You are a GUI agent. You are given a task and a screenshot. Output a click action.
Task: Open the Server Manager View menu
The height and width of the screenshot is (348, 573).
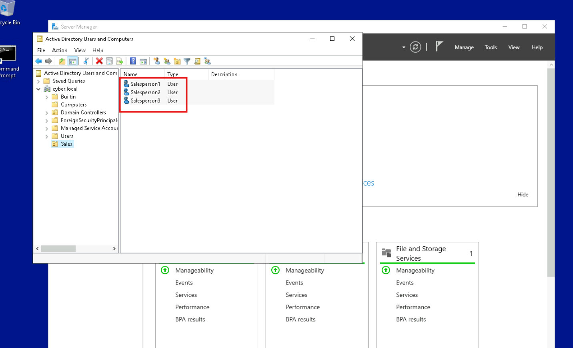click(x=514, y=47)
